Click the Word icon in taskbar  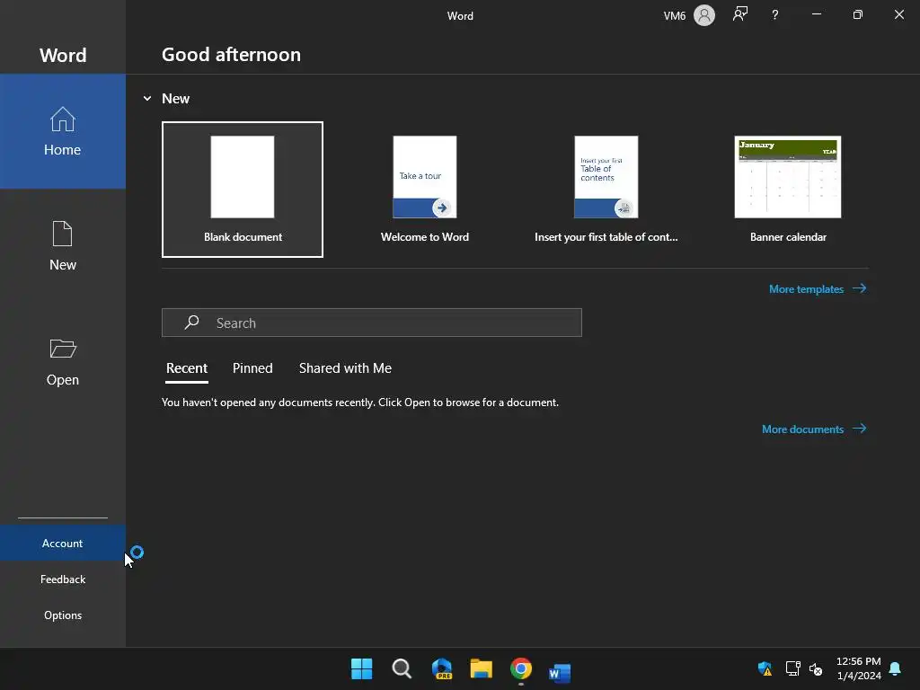tap(560, 672)
